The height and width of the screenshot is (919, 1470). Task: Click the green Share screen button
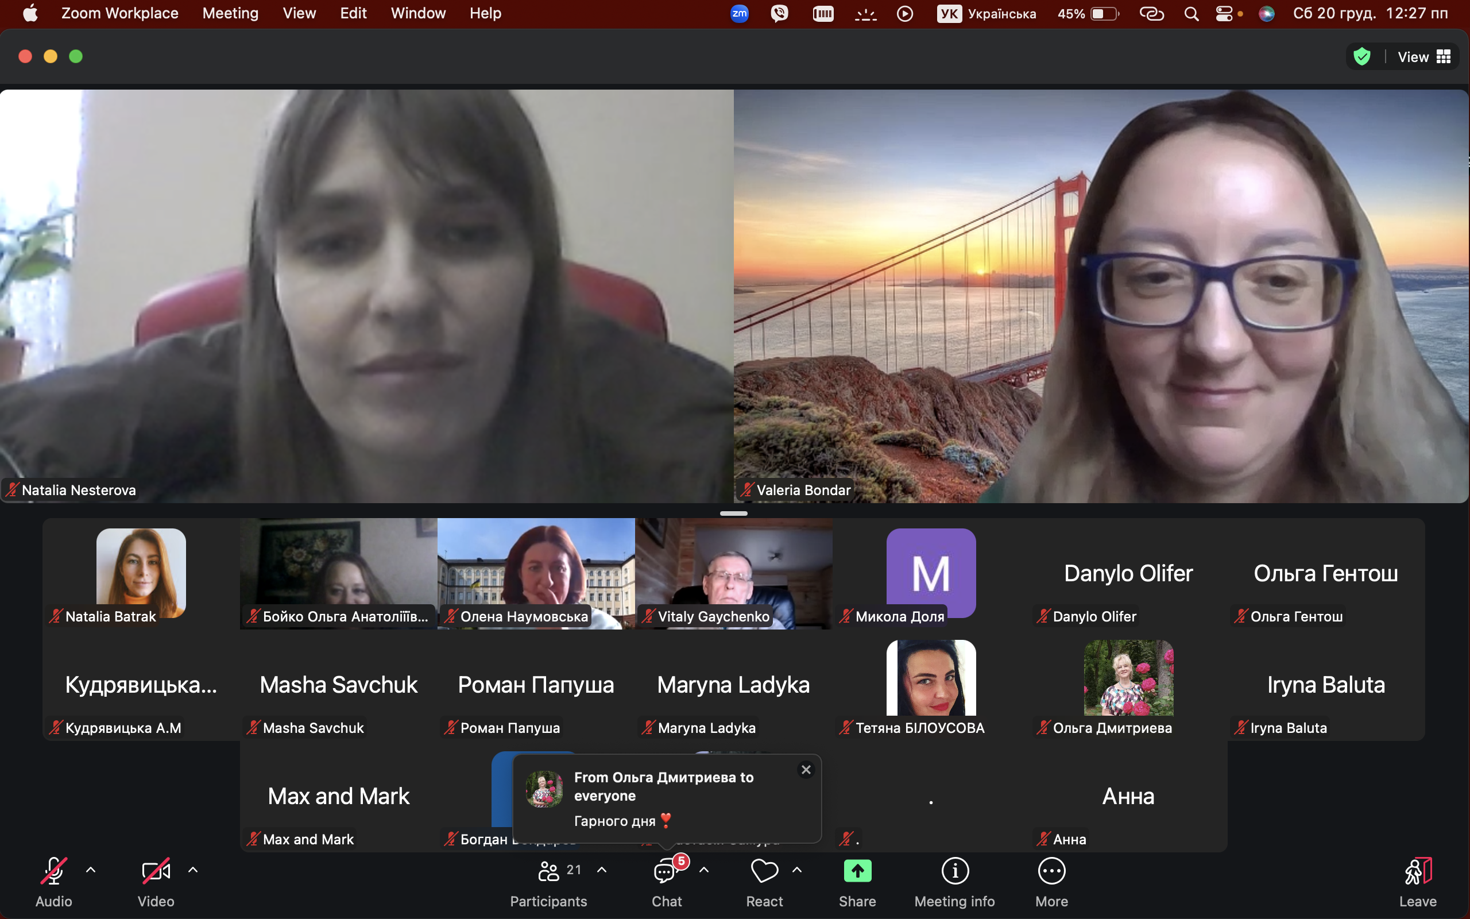pos(857,871)
